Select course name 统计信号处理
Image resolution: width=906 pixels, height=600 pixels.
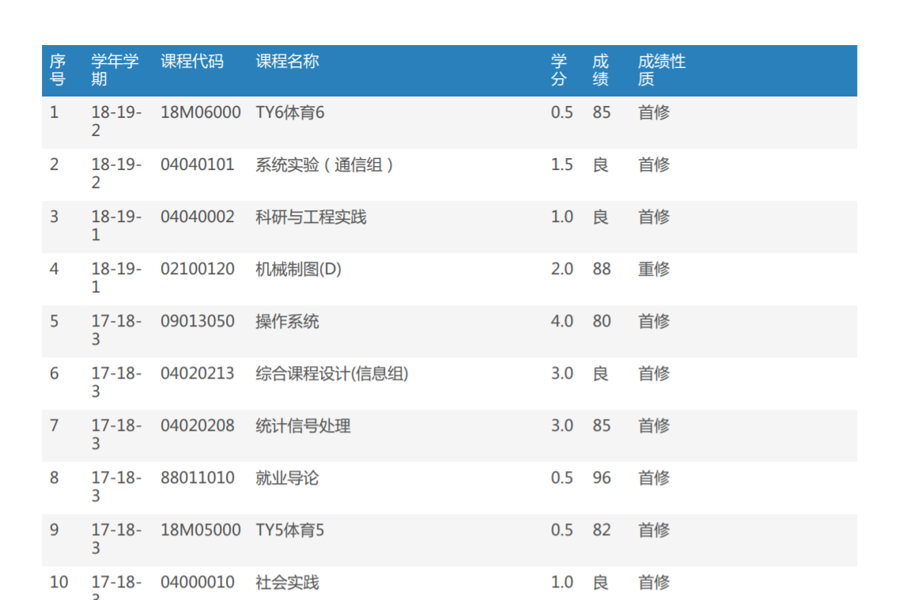304,425
